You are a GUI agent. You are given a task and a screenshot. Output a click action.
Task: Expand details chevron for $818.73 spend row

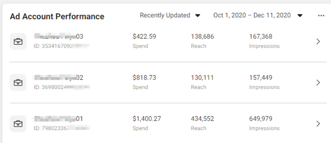click(x=318, y=82)
